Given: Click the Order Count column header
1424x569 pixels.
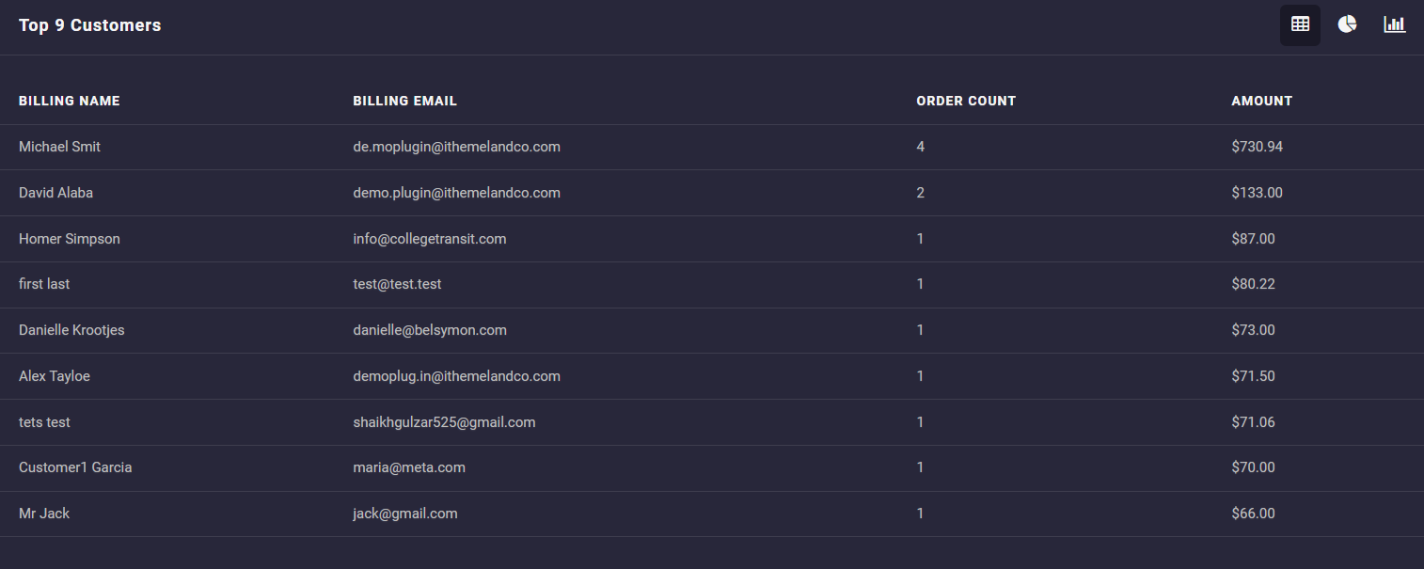Looking at the screenshot, I should tap(966, 101).
